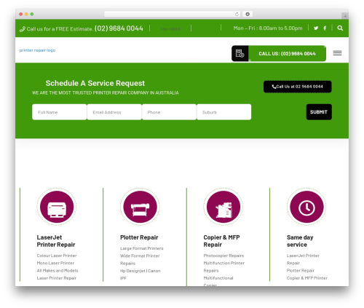Click 'Laser Printer Repair' text

point(57,278)
